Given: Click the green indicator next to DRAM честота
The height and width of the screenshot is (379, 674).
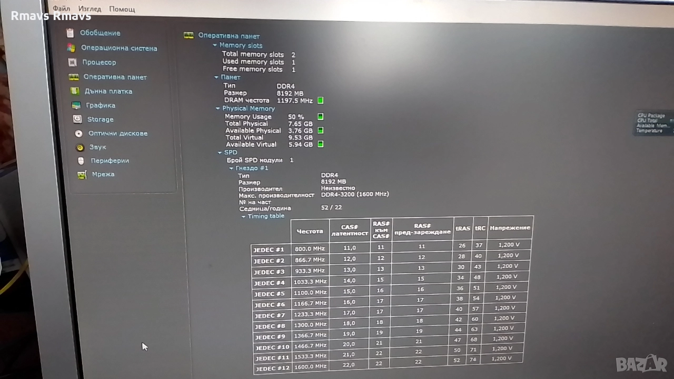Looking at the screenshot, I should 320,100.
